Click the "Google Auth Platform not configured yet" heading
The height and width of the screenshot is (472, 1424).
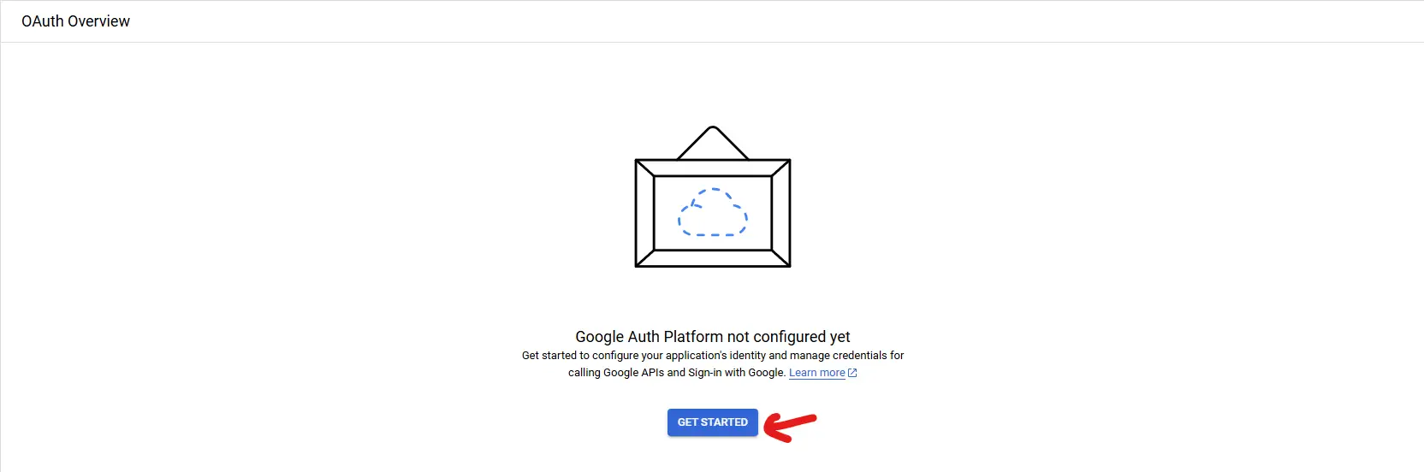point(713,337)
